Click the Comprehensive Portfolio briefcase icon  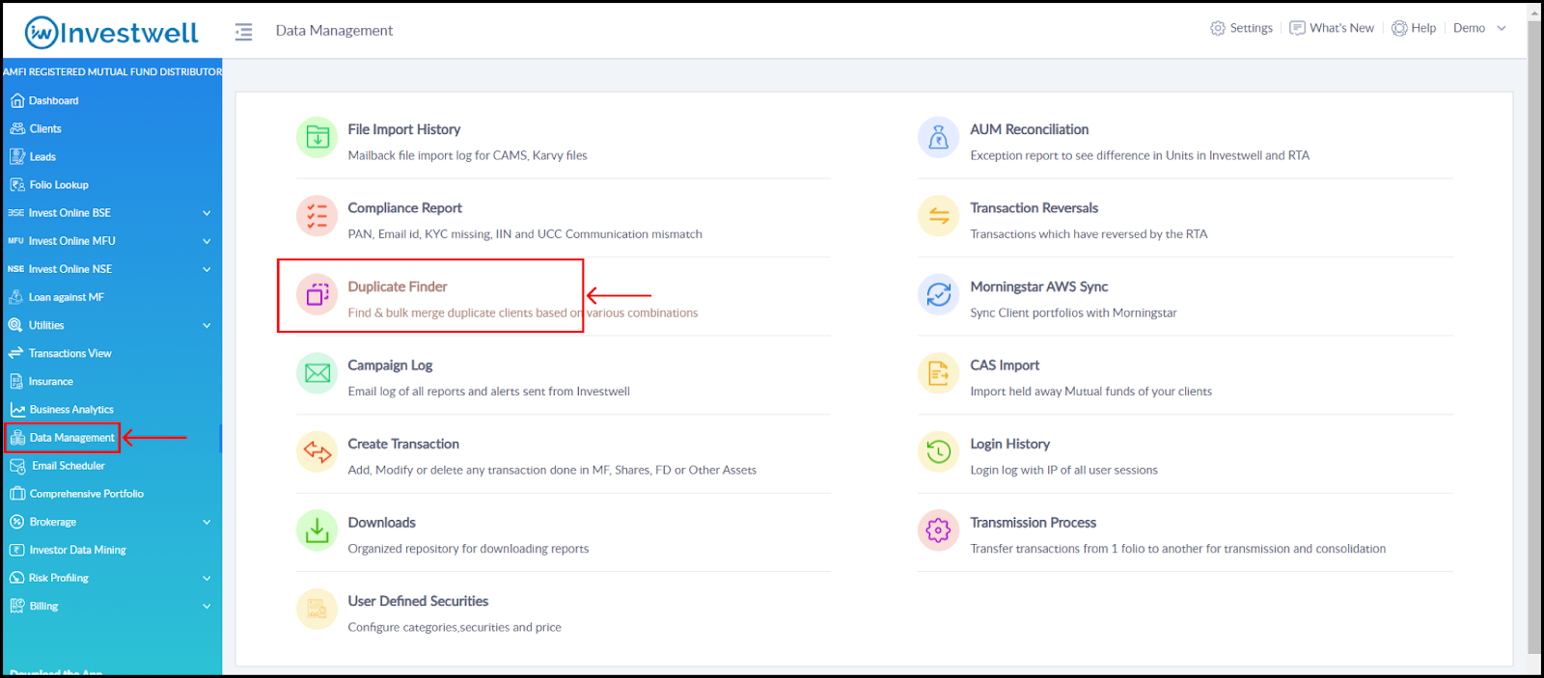click(17, 494)
